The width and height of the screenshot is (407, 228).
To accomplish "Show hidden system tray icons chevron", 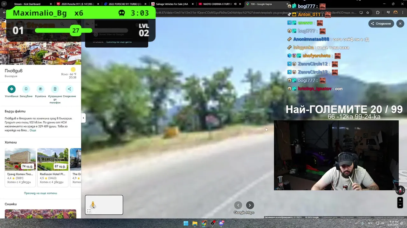I will (x=356, y=223).
